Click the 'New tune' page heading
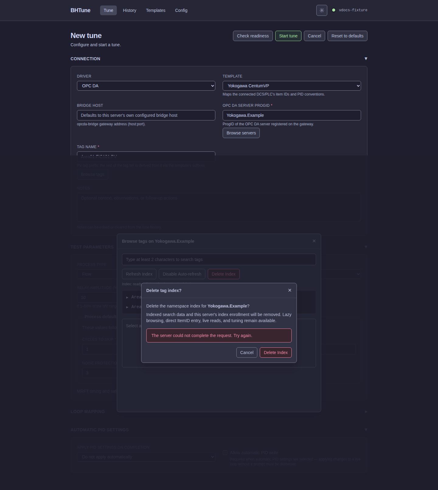The image size is (438, 490). pyautogui.click(x=86, y=36)
